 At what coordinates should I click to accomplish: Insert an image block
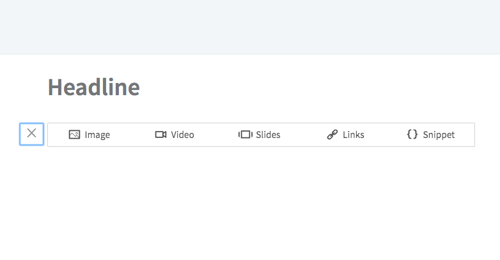pyautogui.click(x=90, y=135)
